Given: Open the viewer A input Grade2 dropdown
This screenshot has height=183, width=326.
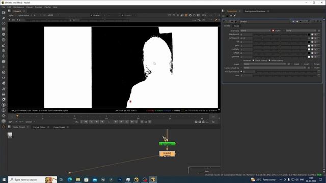Looking at the screenshot, I should pyautogui.click(x=98, y=15).
